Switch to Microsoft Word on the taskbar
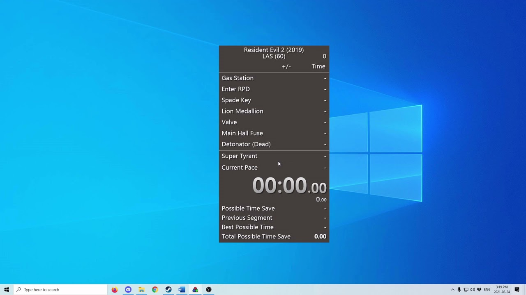Viewport: 526px width, 295px height. [x=182, y=290]
